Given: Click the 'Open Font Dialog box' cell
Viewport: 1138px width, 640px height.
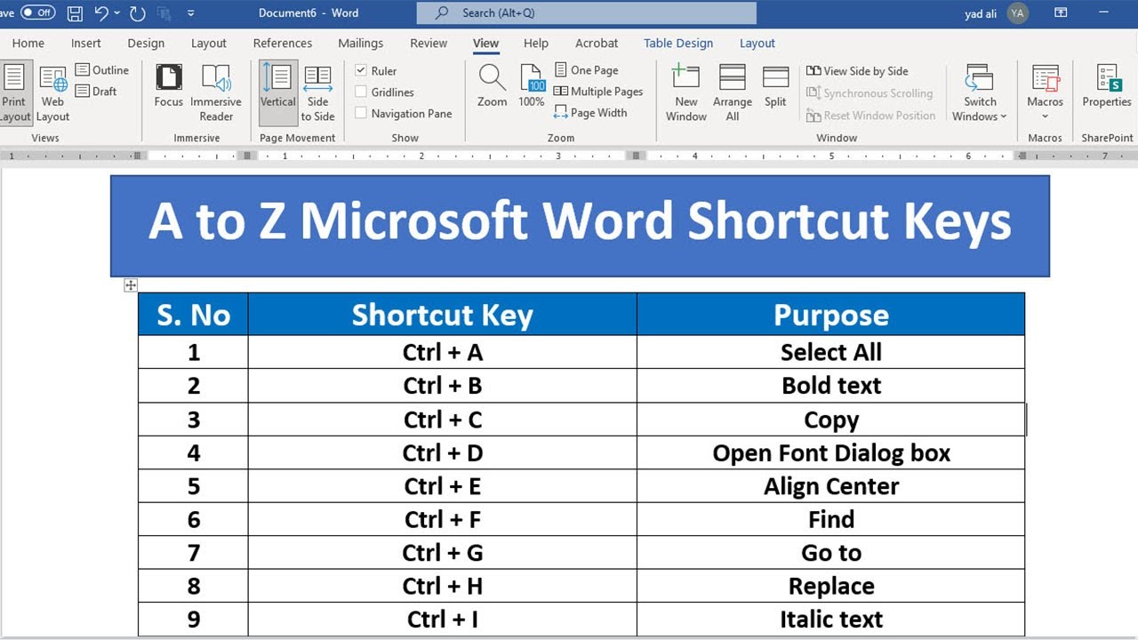Looking at the screenshot, I should click(831, 453).
